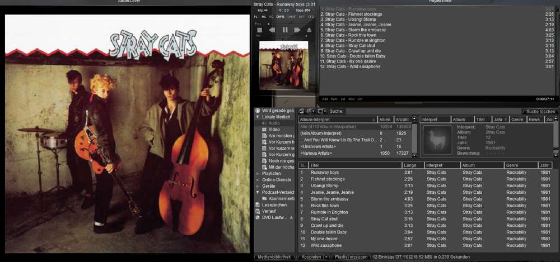
Task: Collapse the Lokale Medien tree node
Action: click(x=258, y=117)
